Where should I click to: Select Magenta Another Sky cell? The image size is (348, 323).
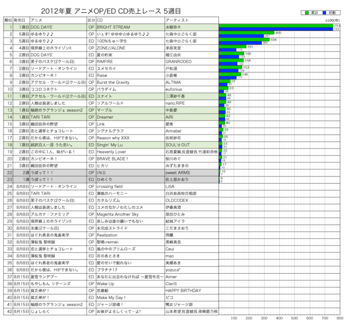tap(130, 214)
